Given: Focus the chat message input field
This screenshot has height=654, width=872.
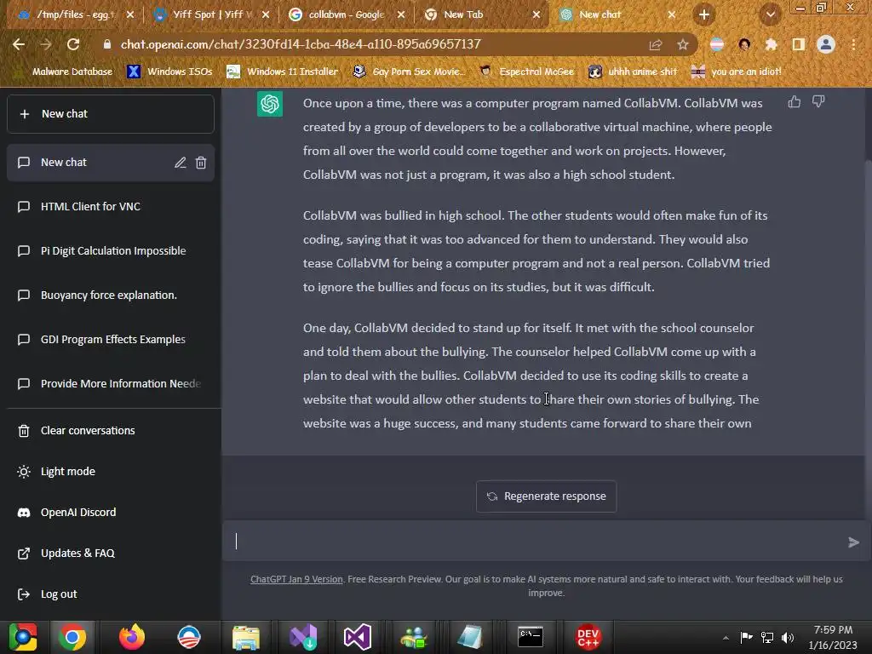Looking at the screenshot, I should click(x=539, y=541).
